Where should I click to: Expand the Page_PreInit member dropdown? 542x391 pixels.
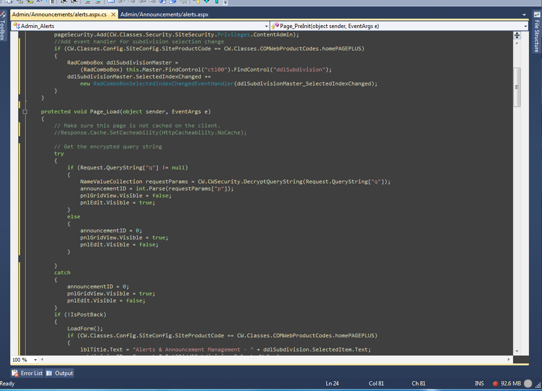(x=525, y=26)
